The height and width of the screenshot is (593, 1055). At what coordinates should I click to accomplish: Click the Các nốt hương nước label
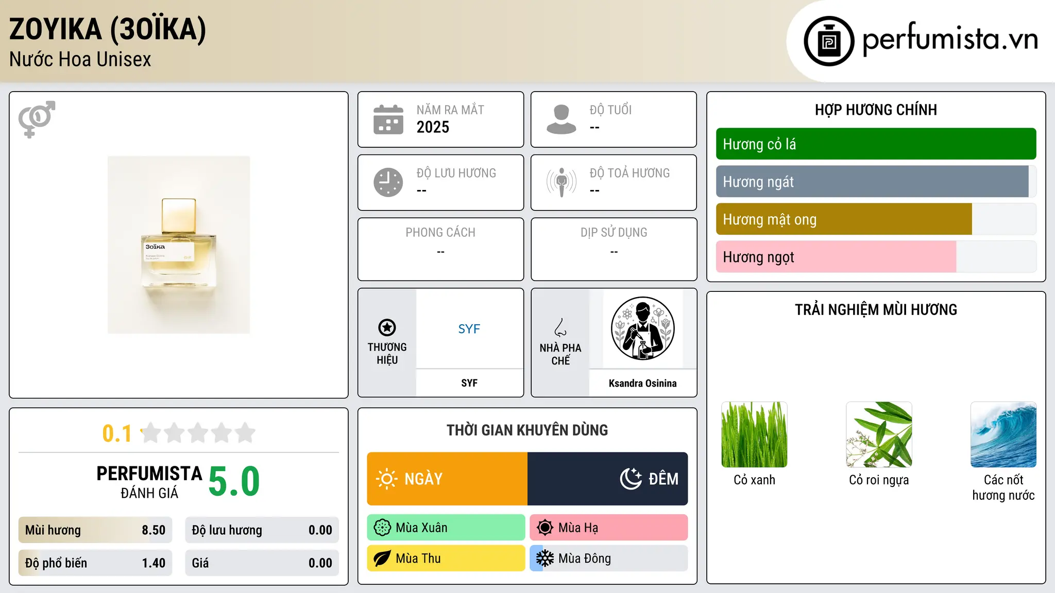(1003, 487)
